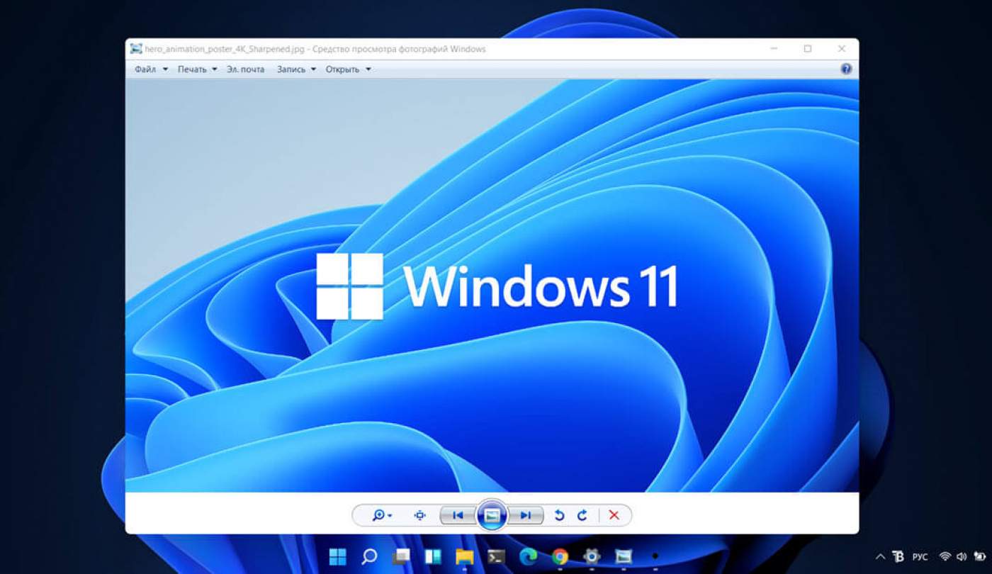The height and width of the screenshot is (574, 992).
Task: Open the Печать dropdown menu
Action: pyautogui.click(x=197, y=69)
